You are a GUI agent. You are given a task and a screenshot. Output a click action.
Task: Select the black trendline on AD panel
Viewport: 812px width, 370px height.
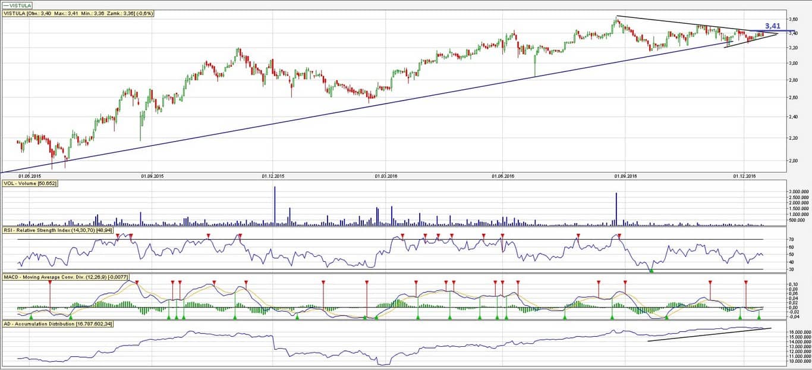click(707, 334)
